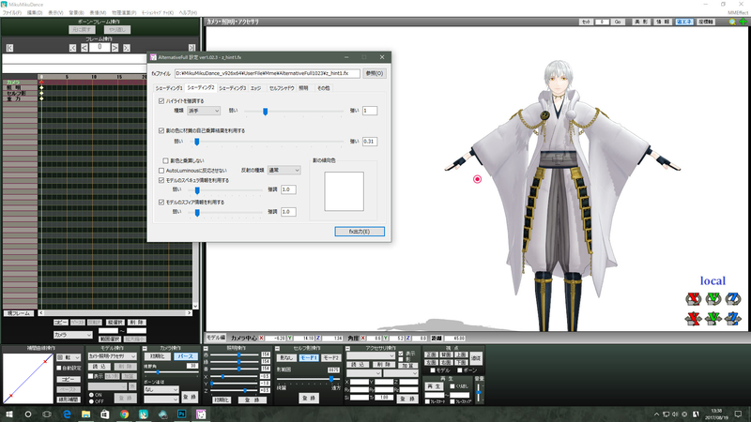Open accessory selection dropdown in accessory panel
This screenshot has width=751, height=422.
pos(371,356)
